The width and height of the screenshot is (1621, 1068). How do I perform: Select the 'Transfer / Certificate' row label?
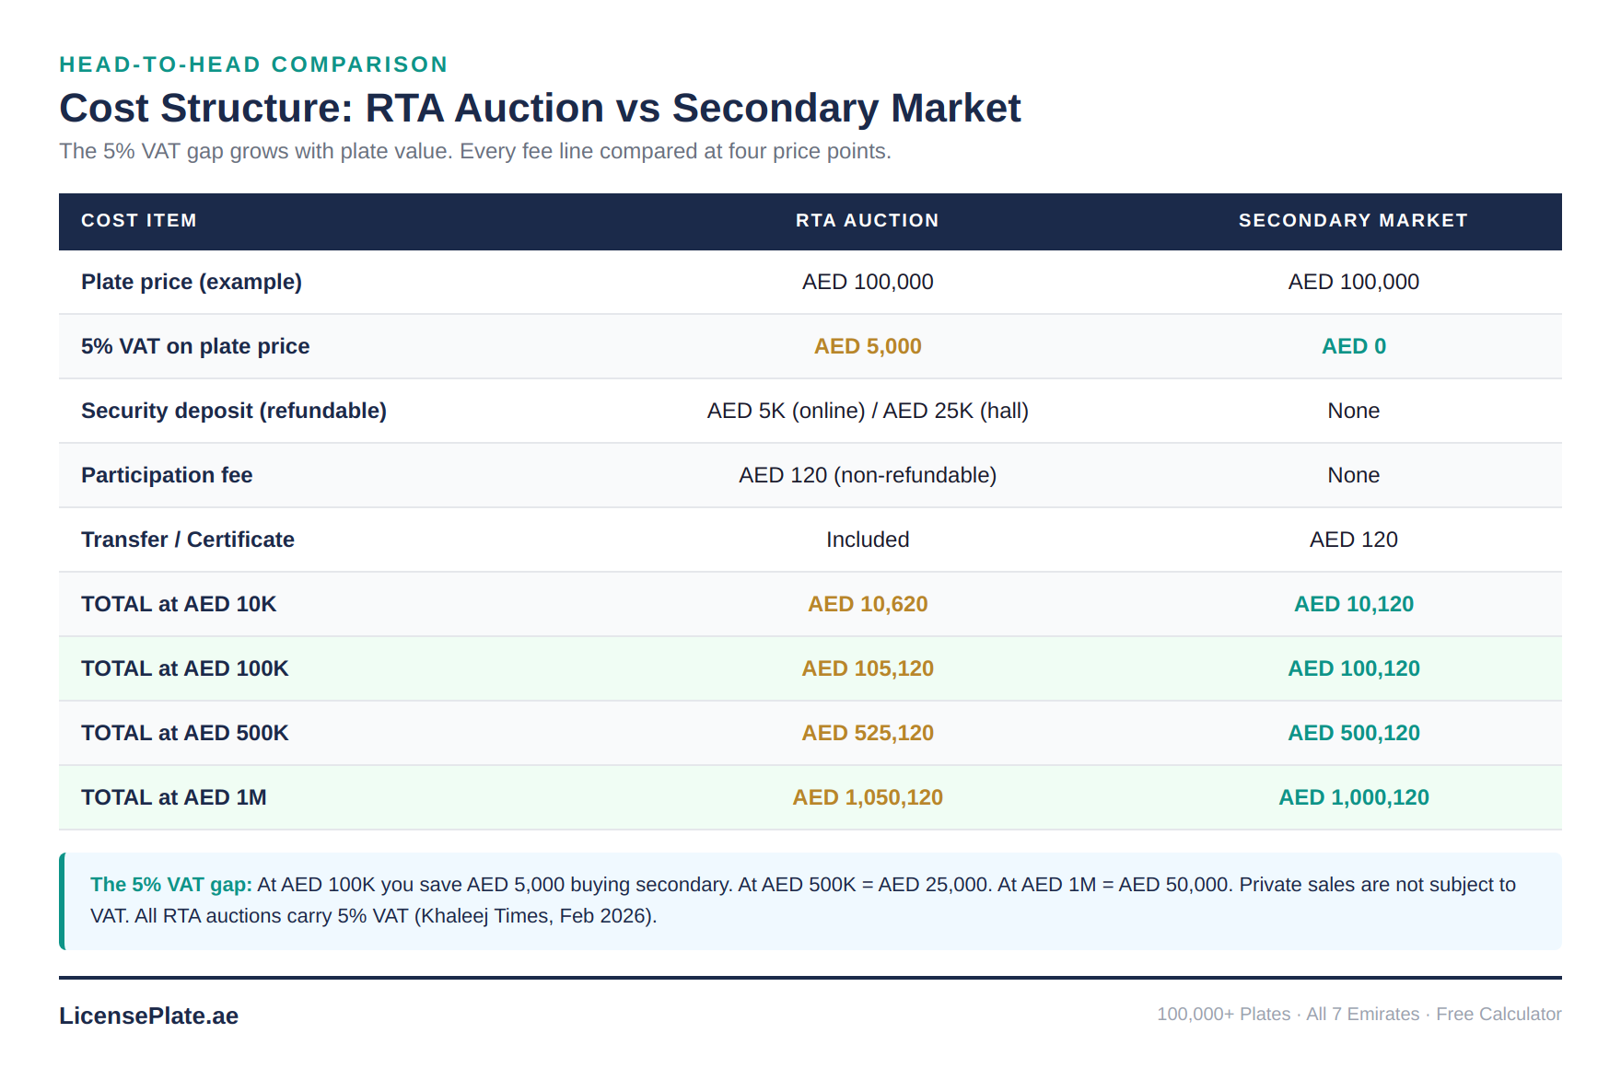188,540
